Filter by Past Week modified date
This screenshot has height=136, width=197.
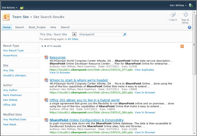tap(10, 125)
